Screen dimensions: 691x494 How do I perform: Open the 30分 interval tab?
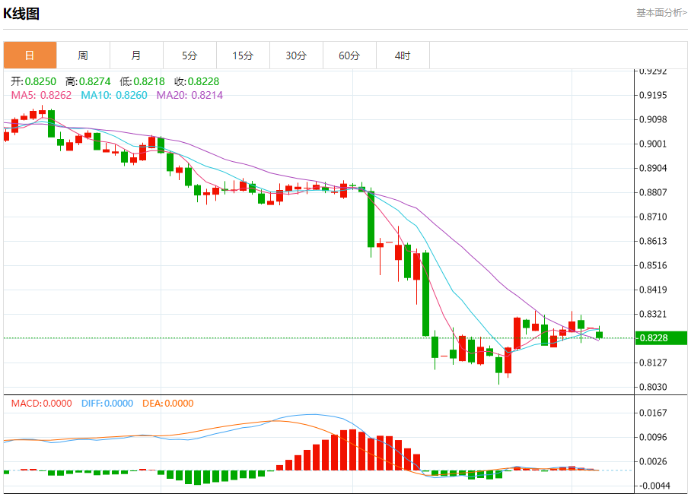coord(296,55)
